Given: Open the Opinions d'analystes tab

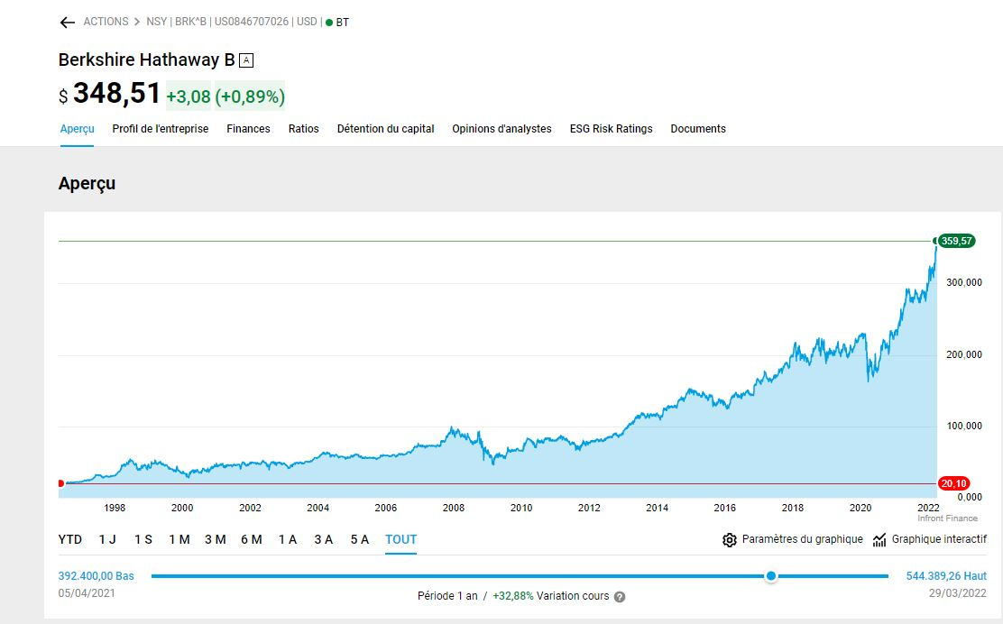Looking at the screenshot, I should click(502, 129).
